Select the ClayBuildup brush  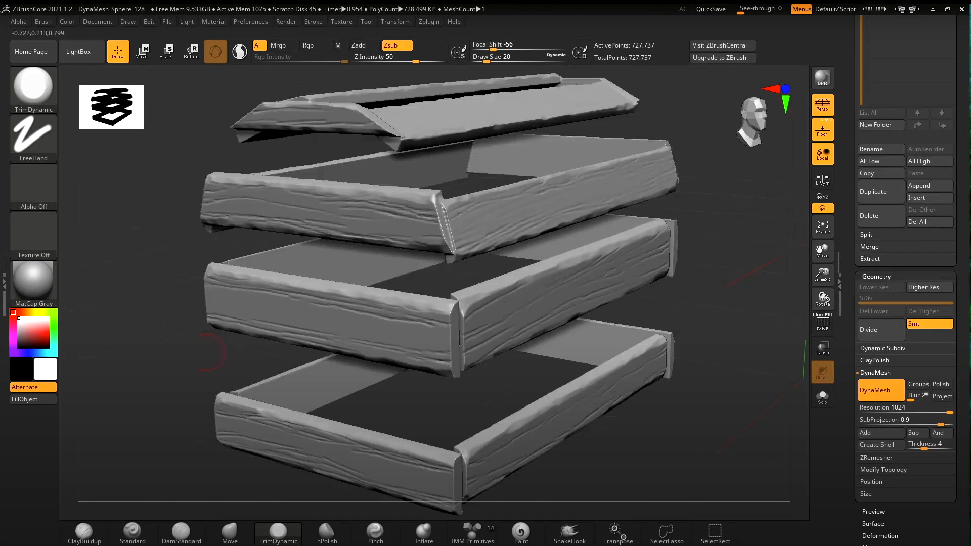(84, 533)
